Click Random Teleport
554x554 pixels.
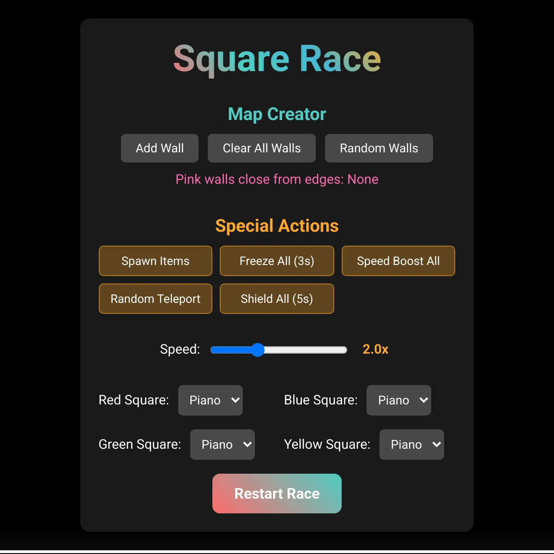point(155,299)
